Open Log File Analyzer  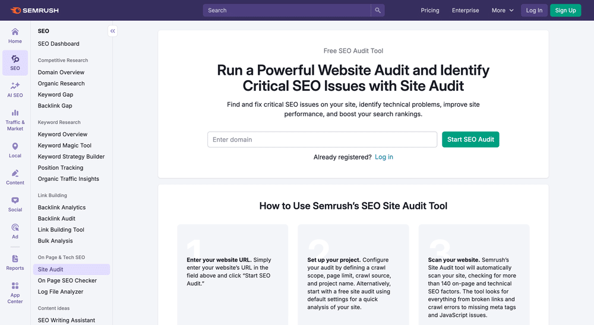[x=61, y=292]
